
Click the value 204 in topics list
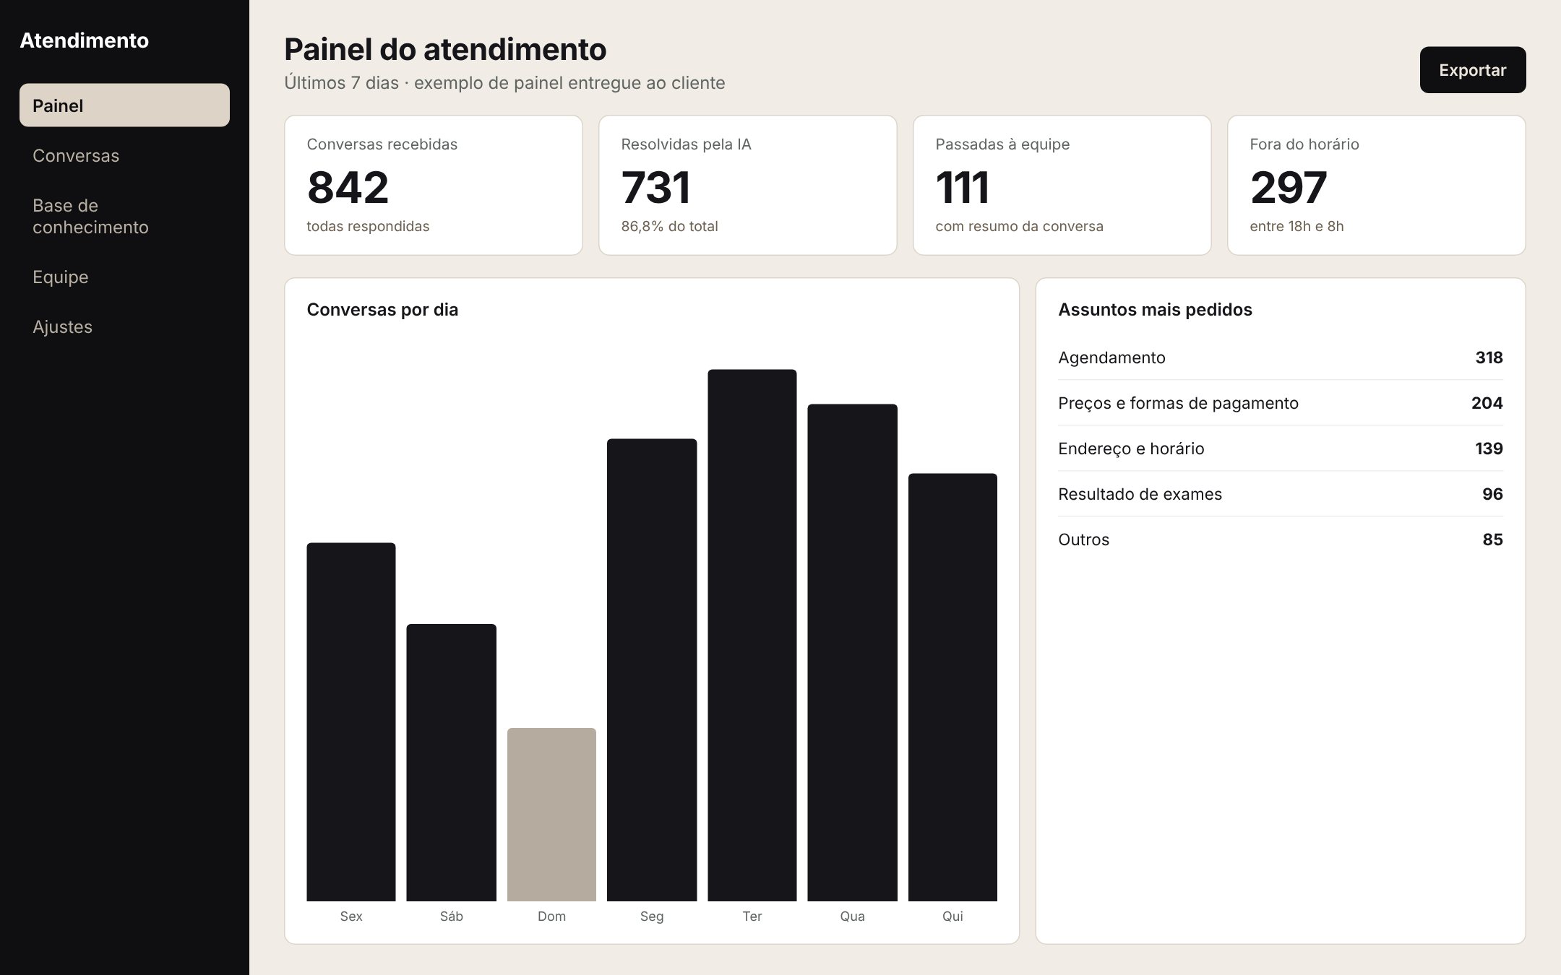(1487, 403)
